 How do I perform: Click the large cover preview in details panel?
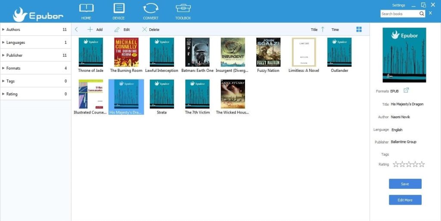point(404,55)
